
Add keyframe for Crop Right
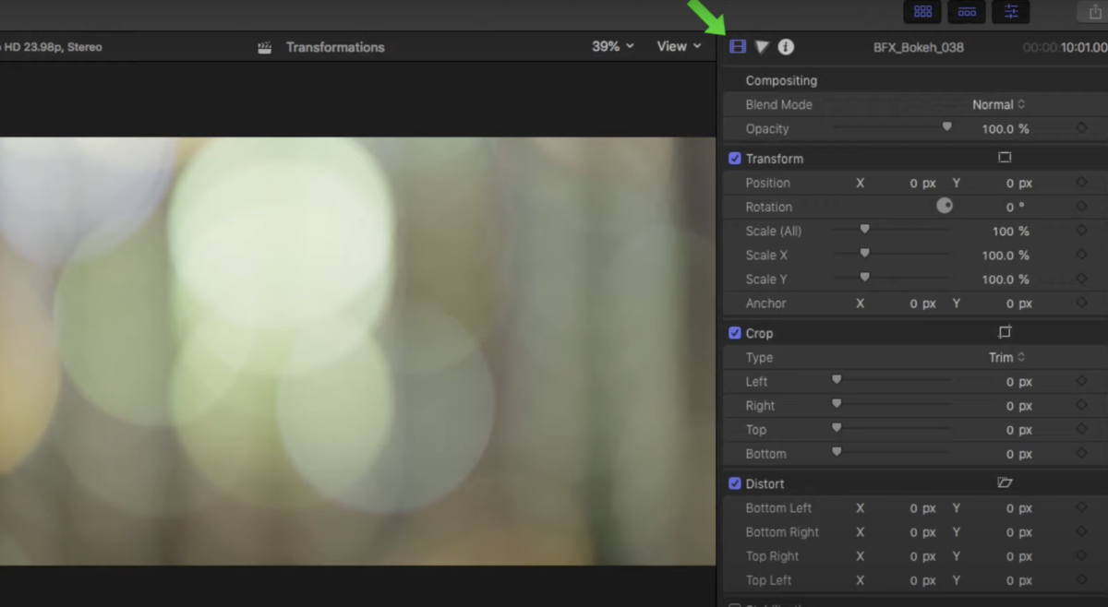pos(1081,405)
